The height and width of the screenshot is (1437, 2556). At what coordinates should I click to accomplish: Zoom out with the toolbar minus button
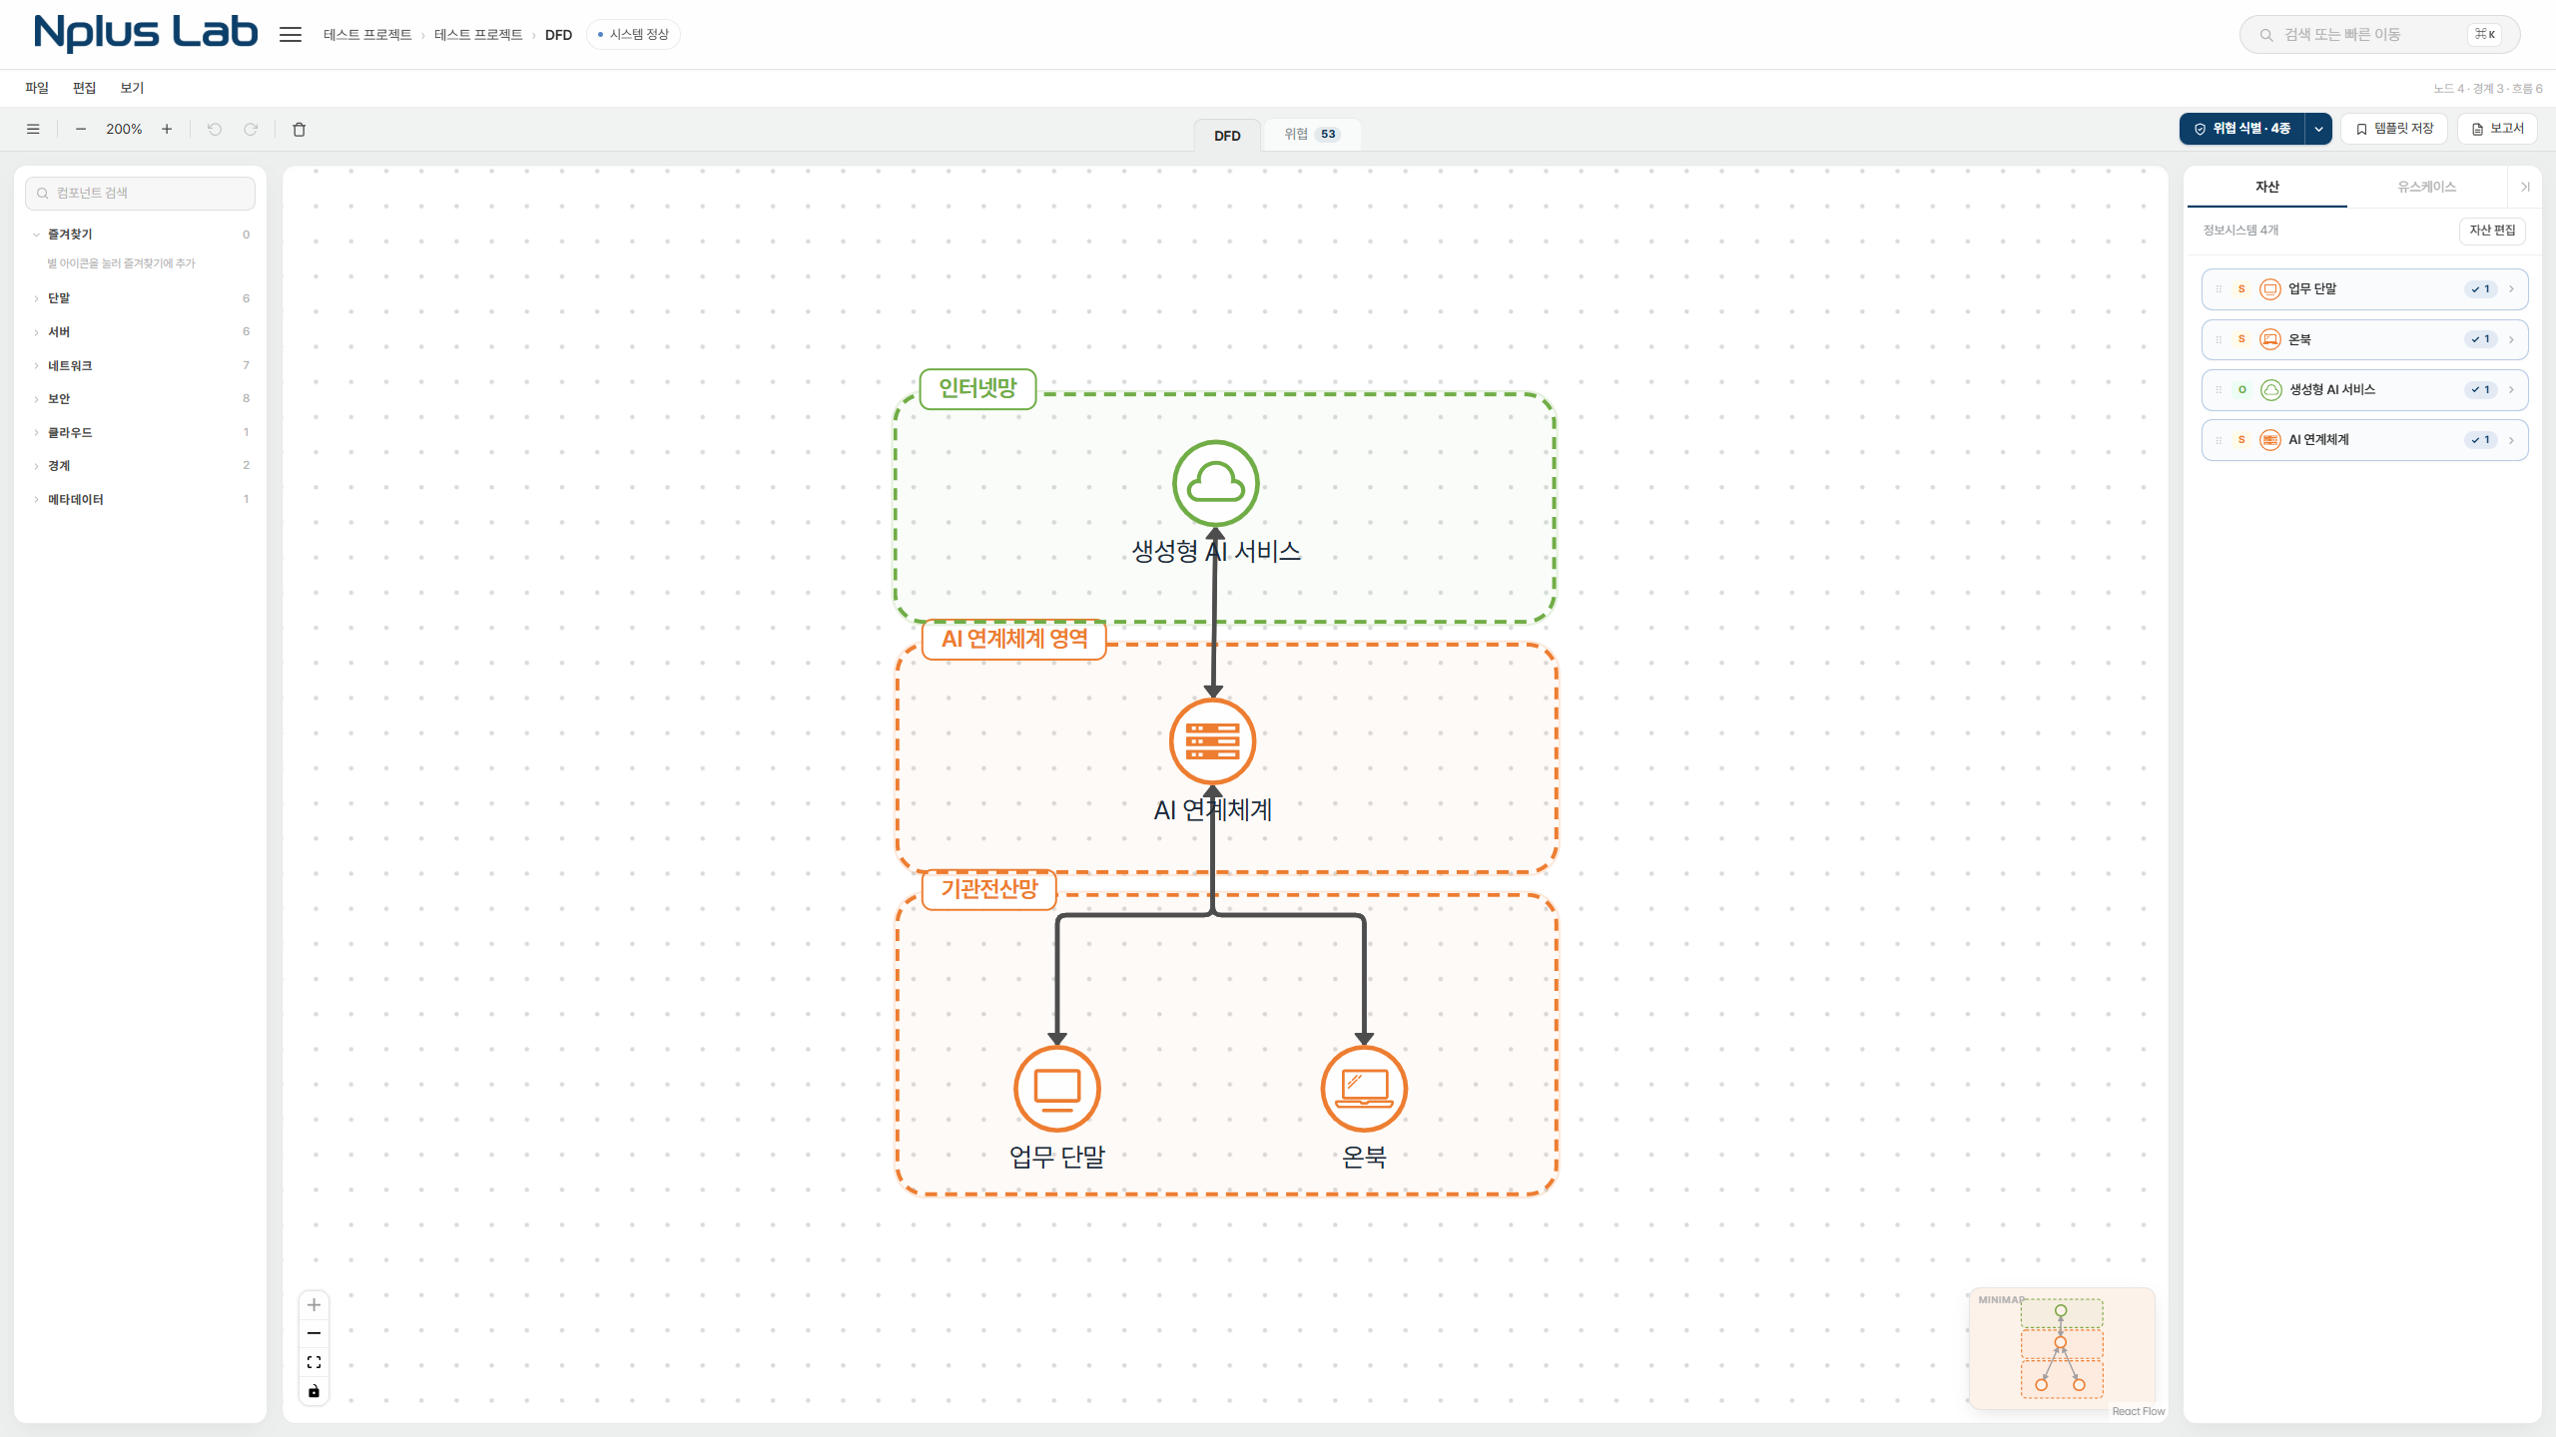pyautogui.click(x=81, y=129)
